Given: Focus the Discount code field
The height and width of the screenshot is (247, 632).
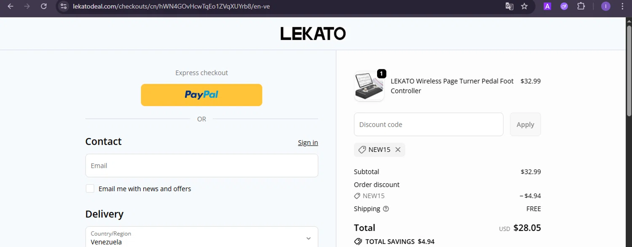Looking at the screenshot, I should click(x=428, y=125).
